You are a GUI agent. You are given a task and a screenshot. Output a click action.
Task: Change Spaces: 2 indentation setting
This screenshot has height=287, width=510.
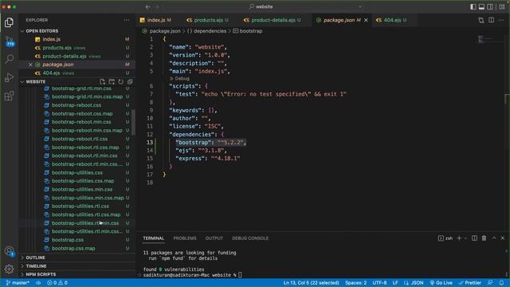(356, 283)
